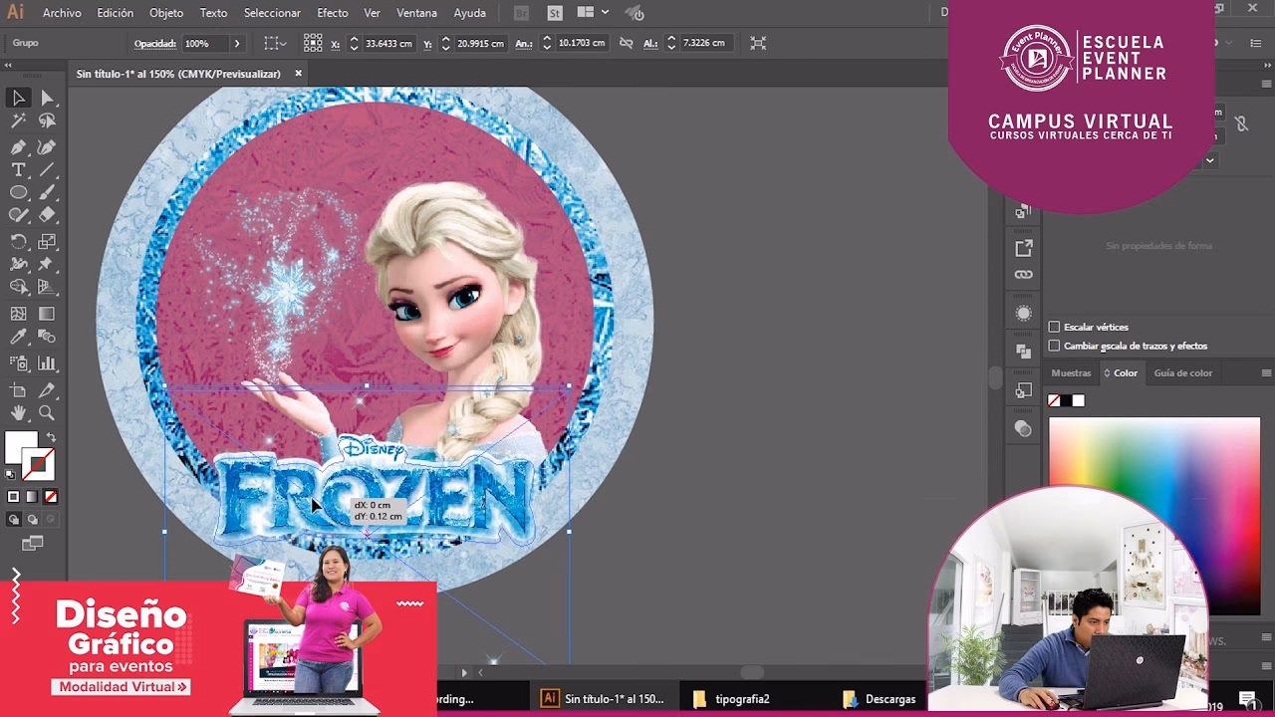The image size is (1275, 717).
Task: Select the Pen tool
Action: (x=19, y=146)
